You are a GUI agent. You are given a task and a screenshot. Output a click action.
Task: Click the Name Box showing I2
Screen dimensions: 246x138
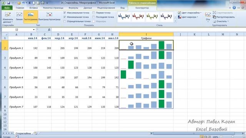(x=17, y=30)
